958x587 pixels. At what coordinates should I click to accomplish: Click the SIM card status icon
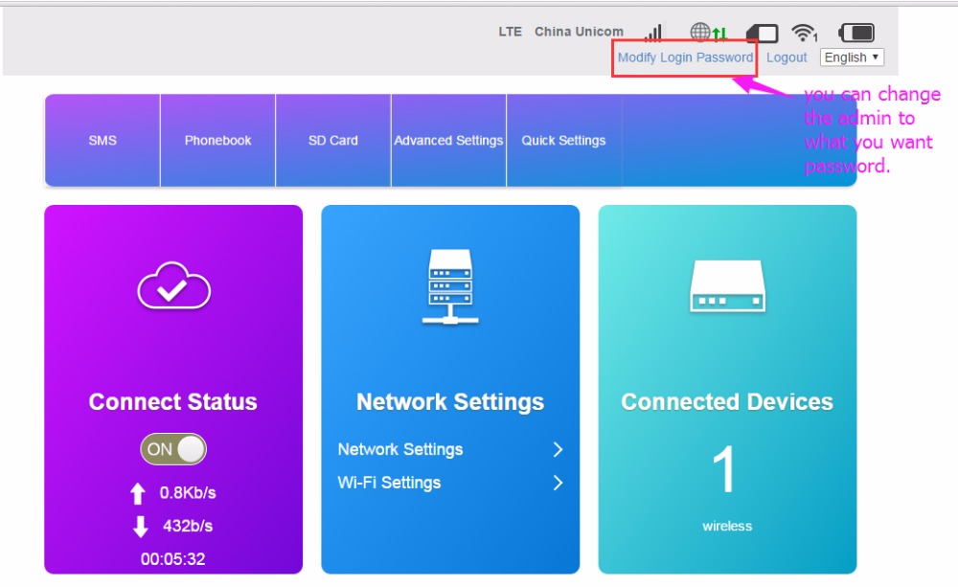[762, 34]
